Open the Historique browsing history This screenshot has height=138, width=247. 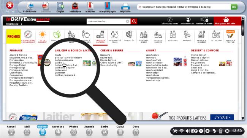point(75,7)
